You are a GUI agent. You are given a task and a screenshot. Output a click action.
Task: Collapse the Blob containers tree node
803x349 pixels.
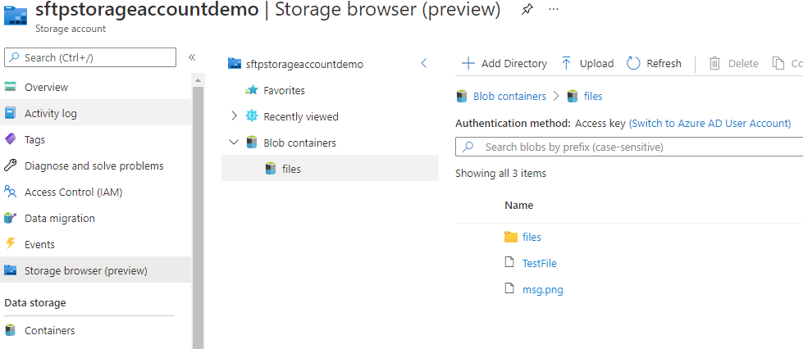234,143
